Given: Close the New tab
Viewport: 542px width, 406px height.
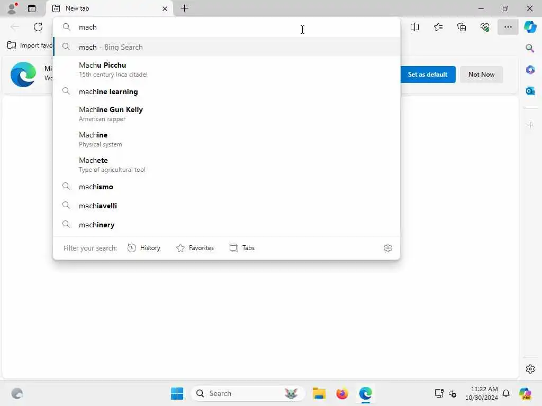Looking at the screenshot, I should (165, 8).
